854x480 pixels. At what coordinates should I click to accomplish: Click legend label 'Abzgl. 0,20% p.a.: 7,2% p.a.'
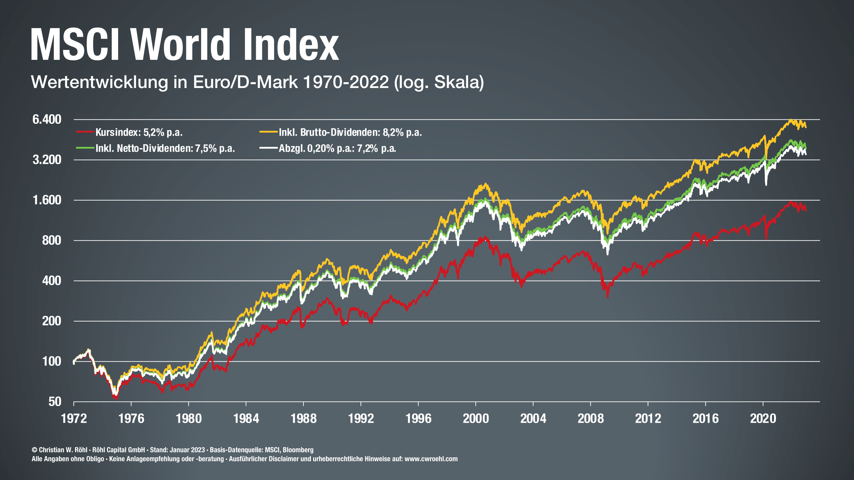(337, 148)
